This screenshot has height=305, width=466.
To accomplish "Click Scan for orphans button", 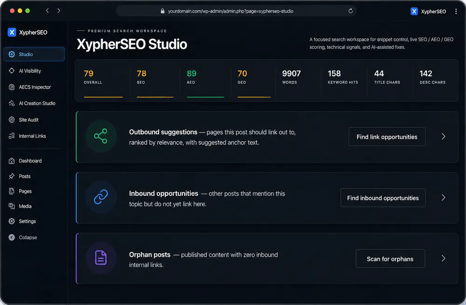I will point(390,259).
